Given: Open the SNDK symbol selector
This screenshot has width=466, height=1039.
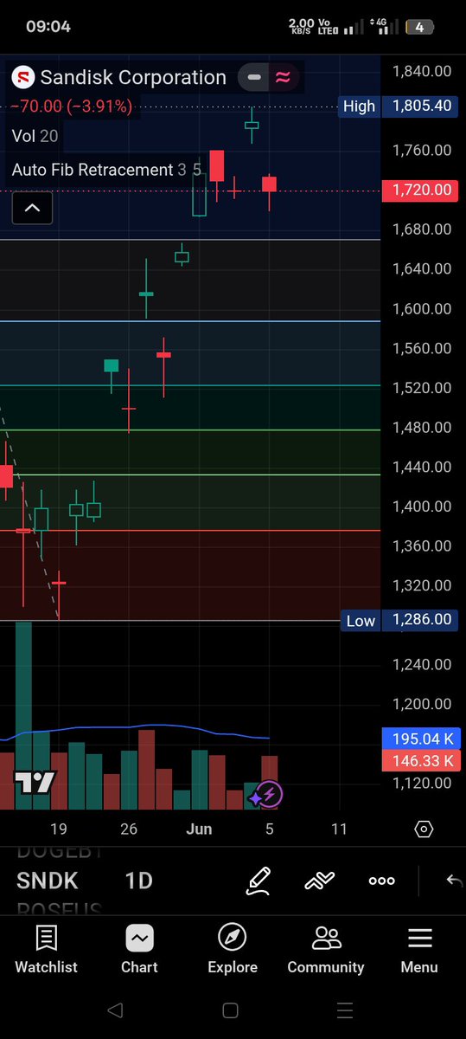Looking at the screenshot, I should pyautogui.click(x=47, y=881).
